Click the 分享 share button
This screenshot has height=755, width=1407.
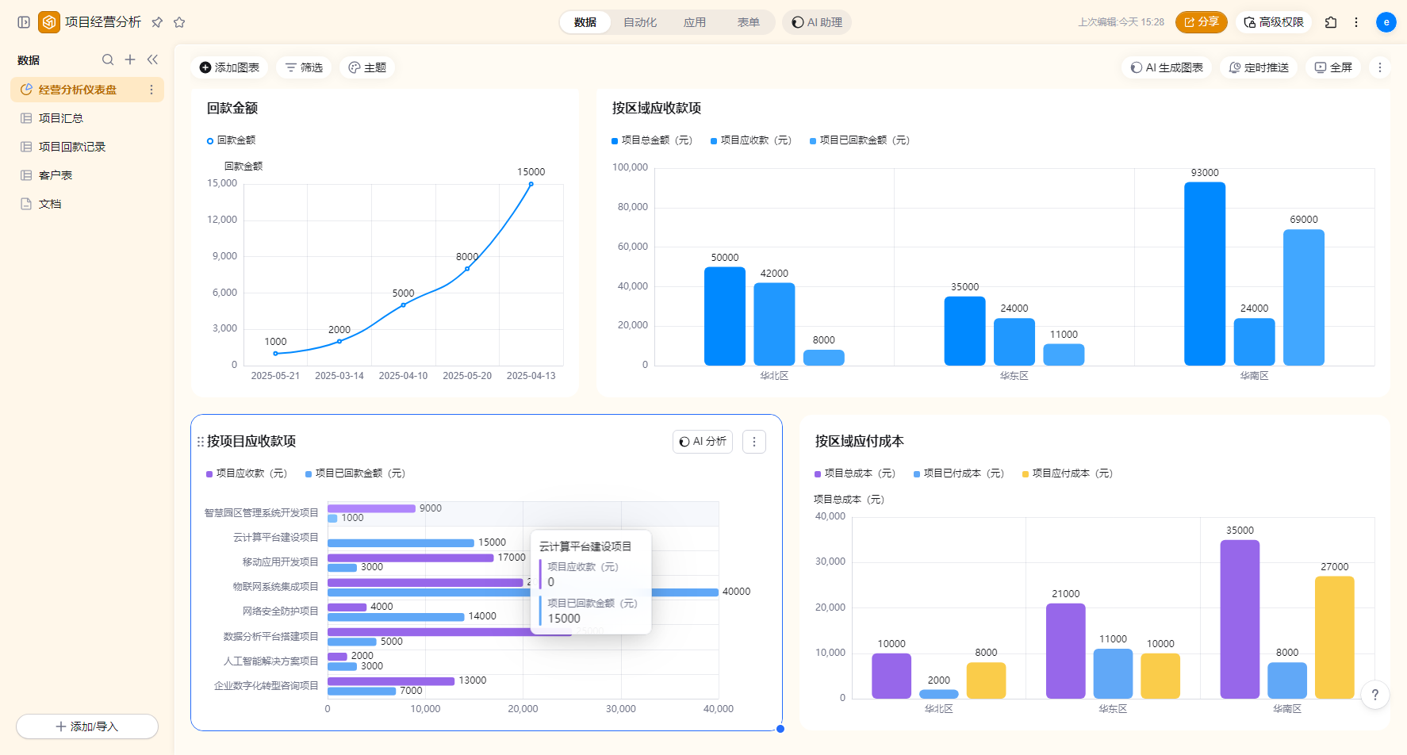[1201, 22]
